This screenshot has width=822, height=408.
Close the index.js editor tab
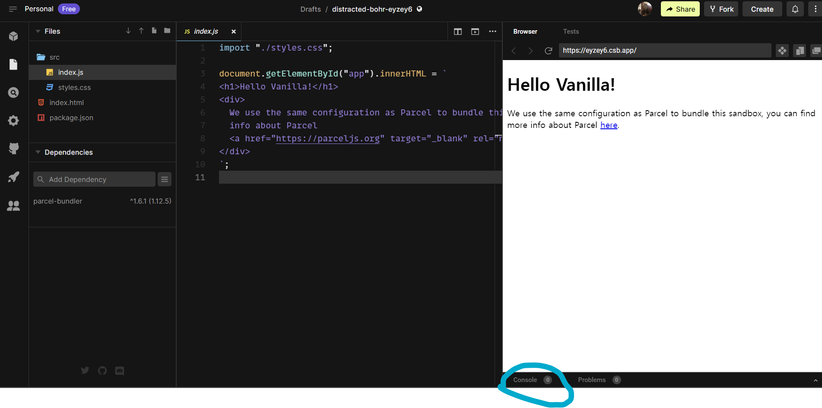coord(233,32)
